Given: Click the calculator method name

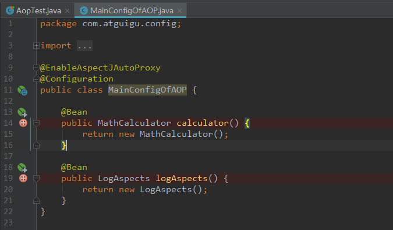Looking at the screenshot, I should (x=203, y=123).
